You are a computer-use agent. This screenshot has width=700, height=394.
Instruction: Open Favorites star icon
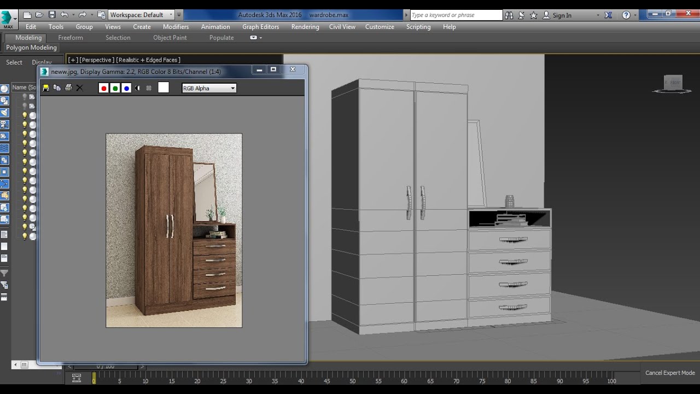tap(534, 15)
